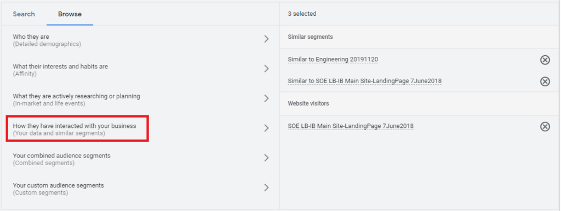The width and height of the screenshot is (561, 211).
Task: Open Your combined audience segments row
Action: click(140, 159)
